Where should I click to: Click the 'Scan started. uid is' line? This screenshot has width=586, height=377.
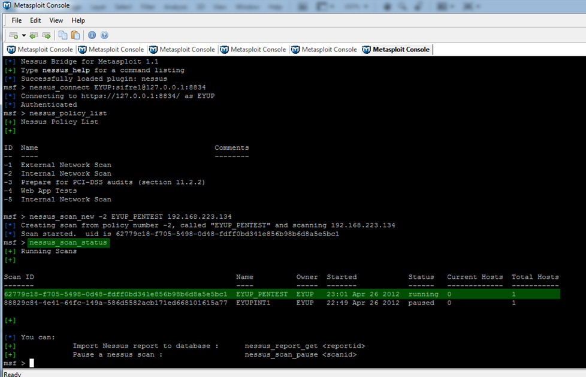point(172,234)
